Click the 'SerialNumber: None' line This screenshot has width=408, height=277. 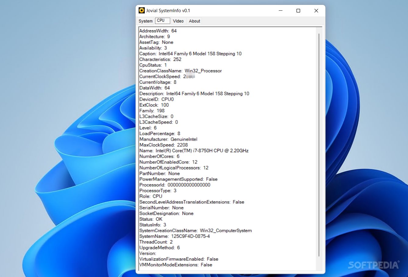[161, 208]
